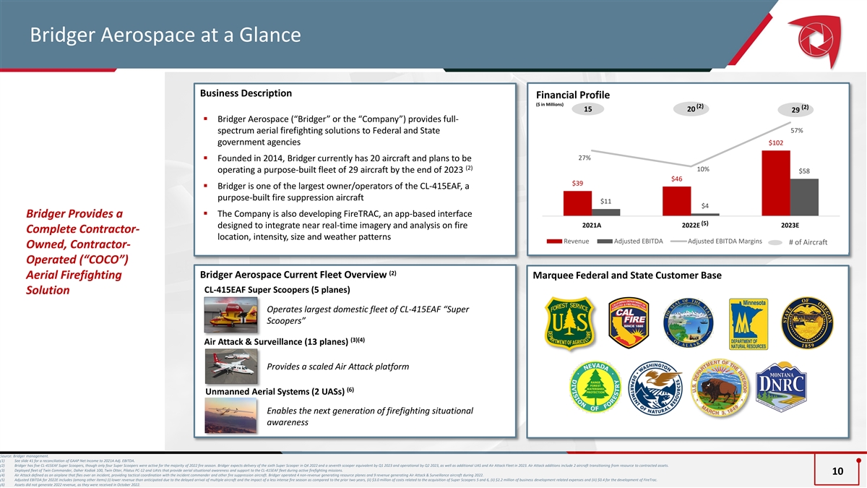
Task: Click the '29' aircraft count oval
Action: (794, 109)
